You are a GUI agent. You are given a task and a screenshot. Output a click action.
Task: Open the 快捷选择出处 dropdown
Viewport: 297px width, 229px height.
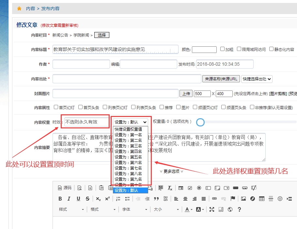257,79
